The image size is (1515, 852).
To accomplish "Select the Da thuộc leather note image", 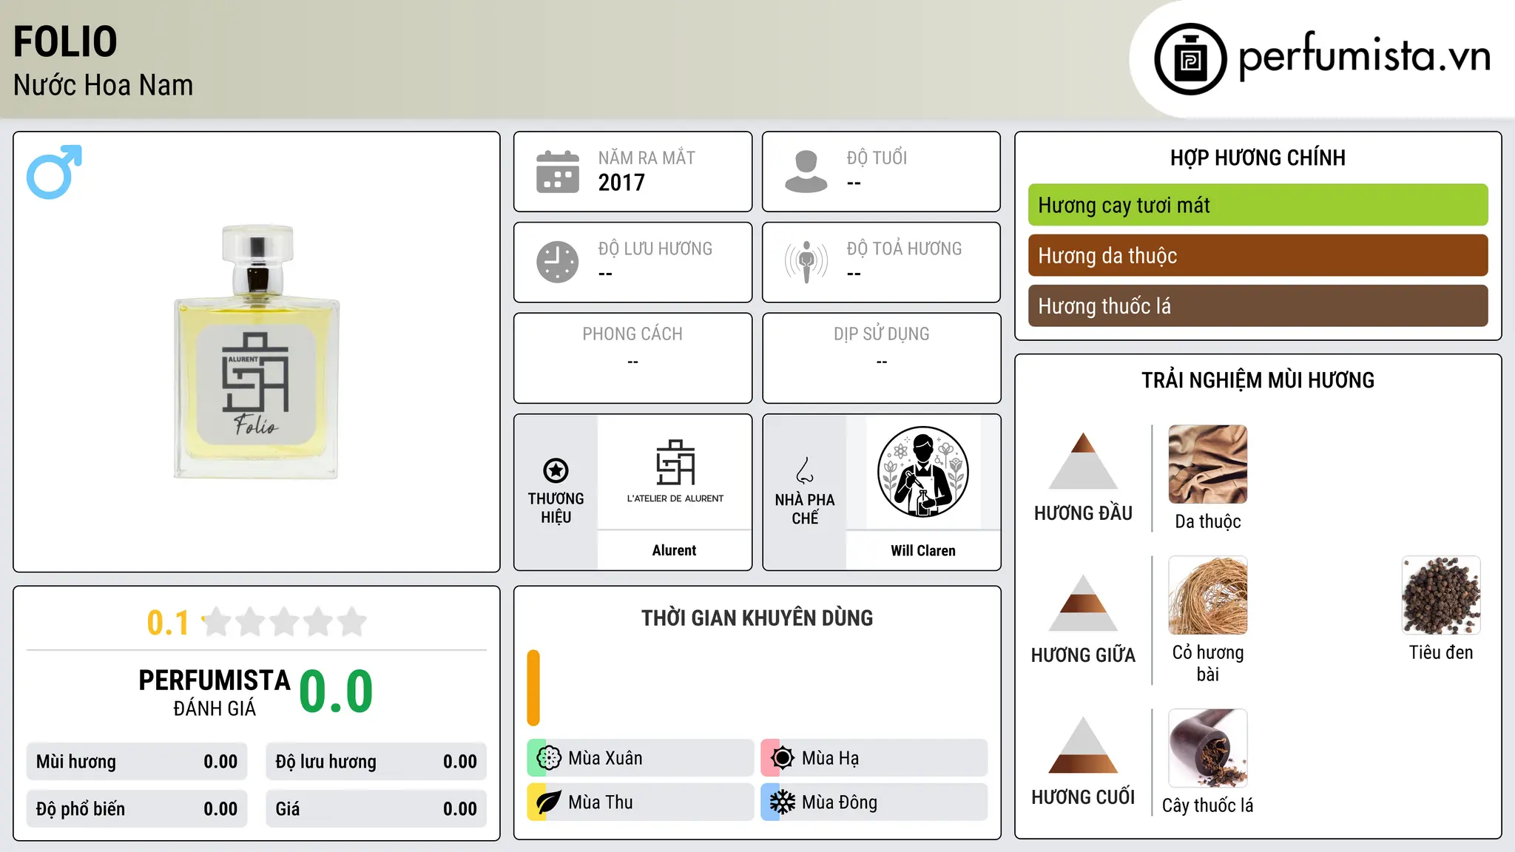I will tap(1208, 464).
